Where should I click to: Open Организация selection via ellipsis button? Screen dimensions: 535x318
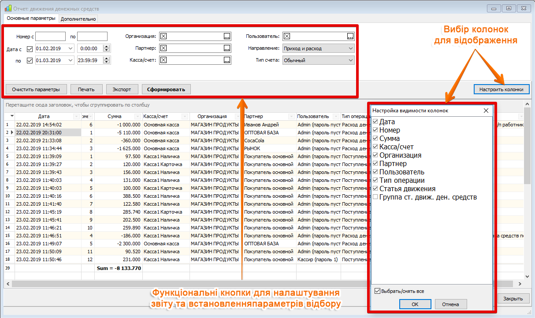click(x=227, y=36)
